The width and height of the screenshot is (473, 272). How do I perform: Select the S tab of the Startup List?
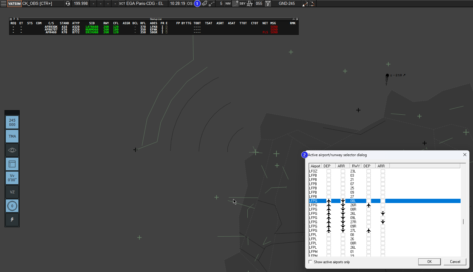pos(18,19)
